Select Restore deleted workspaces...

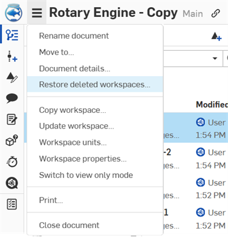95,84
